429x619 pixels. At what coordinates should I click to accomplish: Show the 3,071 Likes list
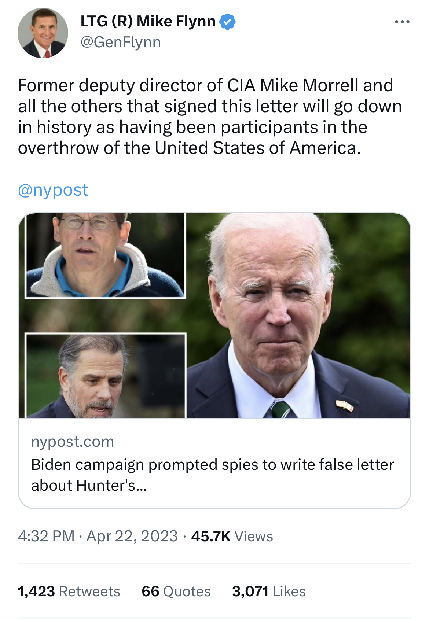pos(269,591)
